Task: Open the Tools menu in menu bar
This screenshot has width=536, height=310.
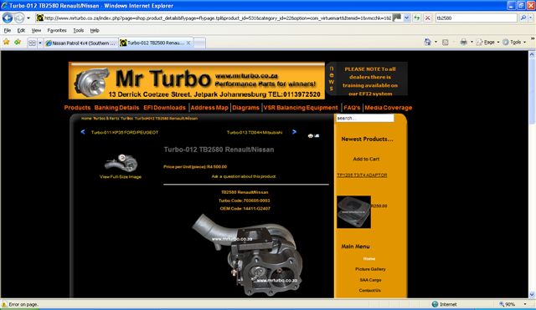Action: (x=78, y=30)
